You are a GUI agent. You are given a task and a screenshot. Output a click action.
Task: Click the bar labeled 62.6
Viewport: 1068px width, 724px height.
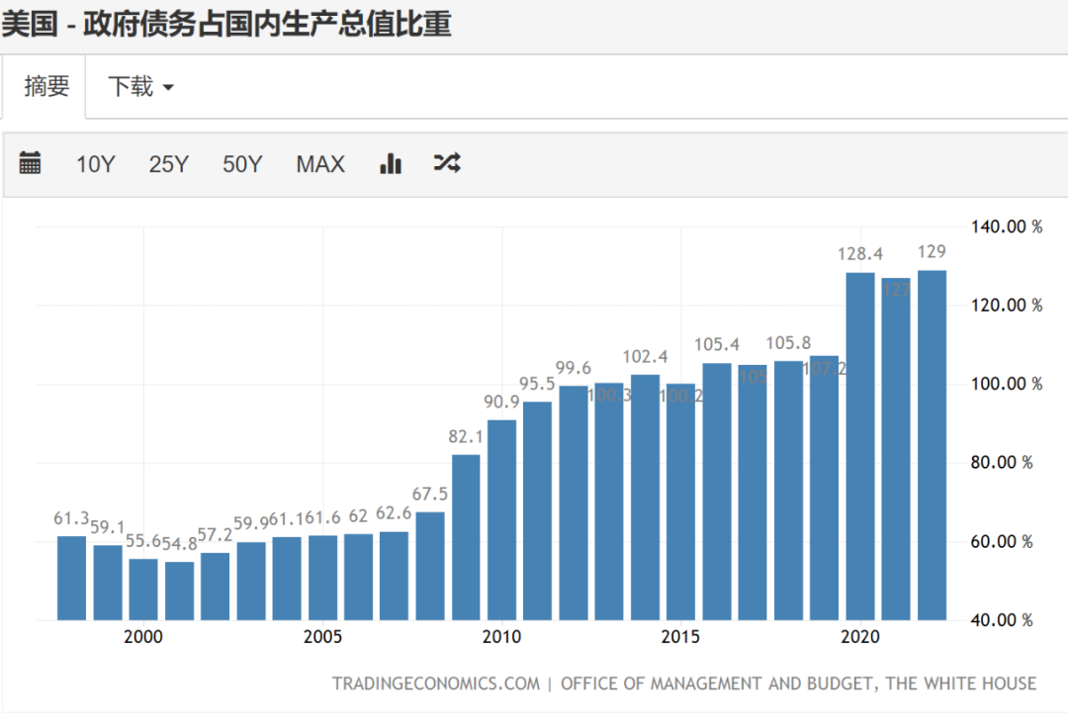pos(394,576)
